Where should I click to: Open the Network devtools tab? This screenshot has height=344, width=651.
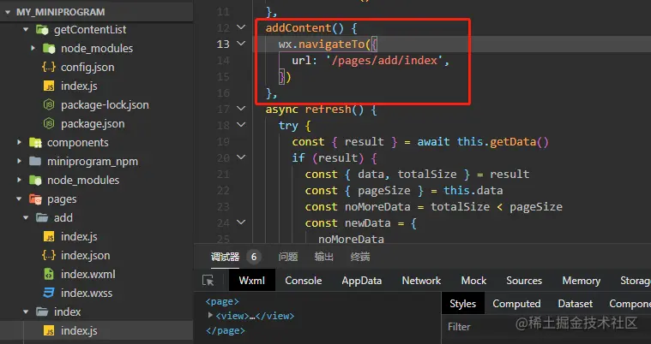421,281
